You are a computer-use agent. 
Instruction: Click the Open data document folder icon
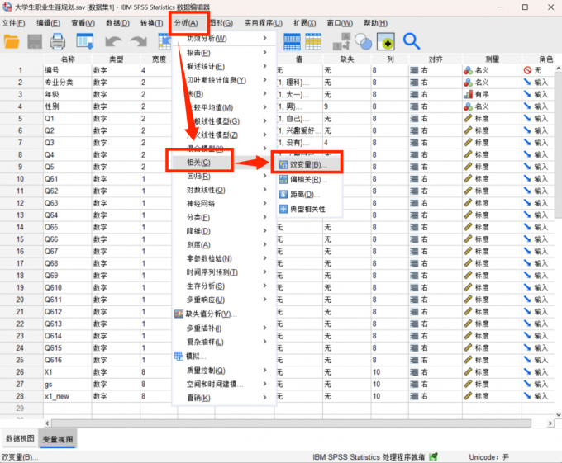(x=12, y=41)
